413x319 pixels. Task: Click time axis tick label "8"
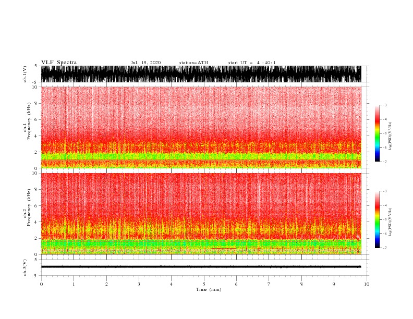[x=301, y=284]
